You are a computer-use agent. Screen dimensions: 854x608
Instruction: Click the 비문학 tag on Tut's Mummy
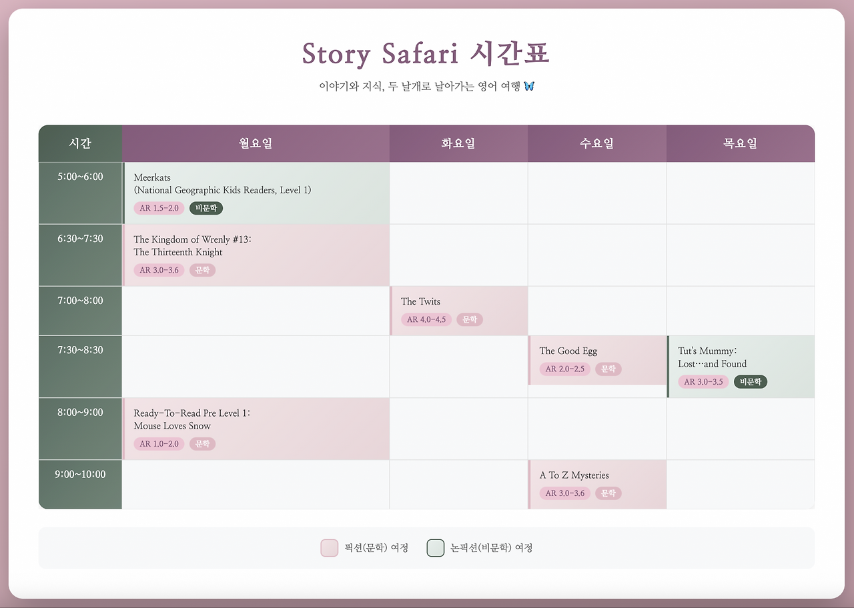pyautogui.click(x=751, y=382)
